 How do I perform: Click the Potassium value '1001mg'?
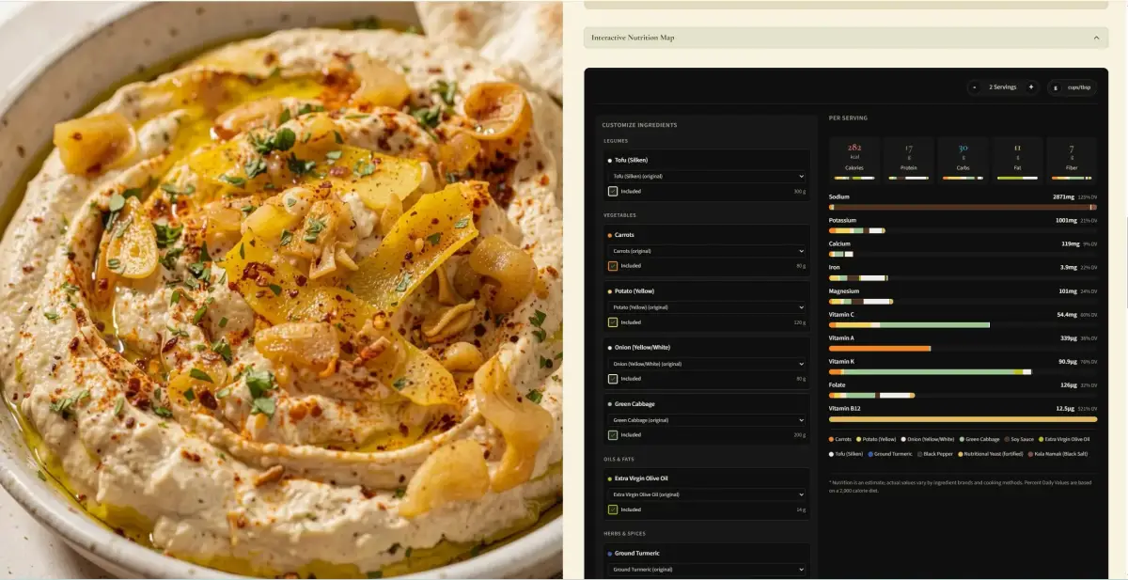point(1066,221)
